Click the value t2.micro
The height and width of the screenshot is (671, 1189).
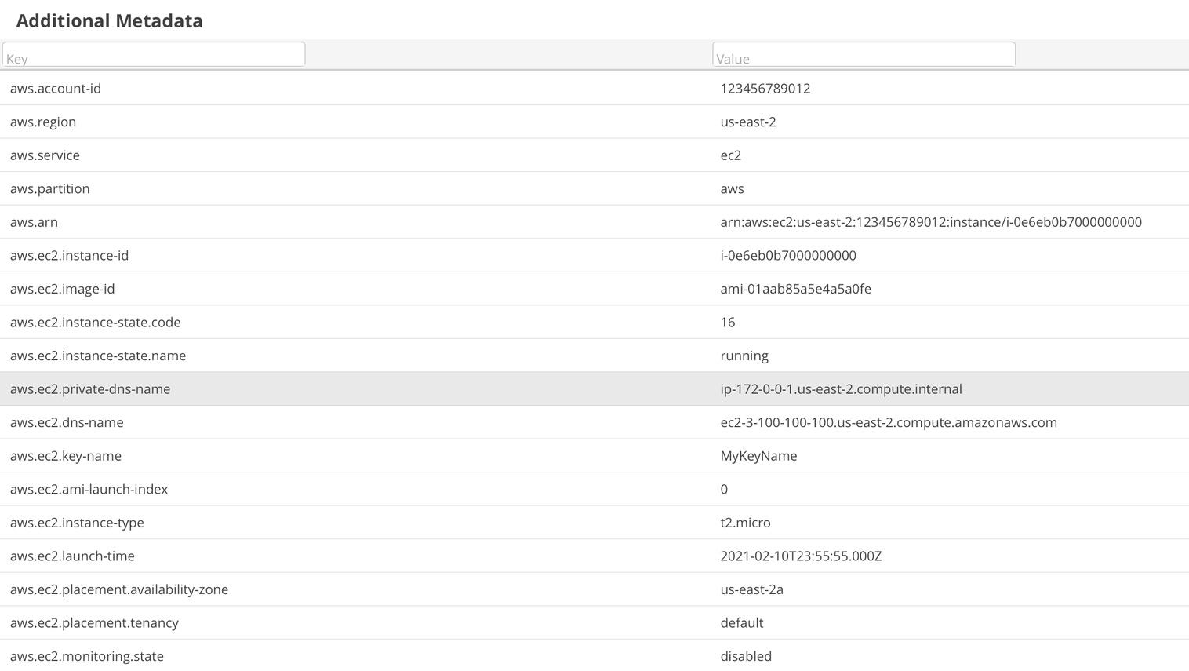(745, 523)
